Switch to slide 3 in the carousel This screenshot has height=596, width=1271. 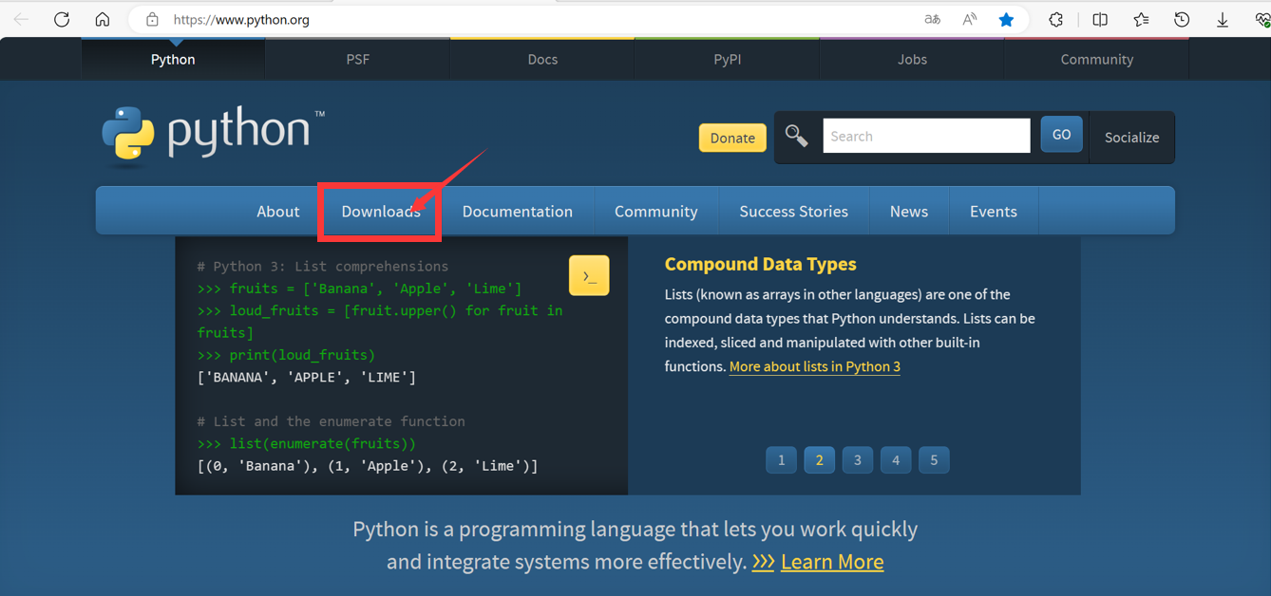click(857, 460)
